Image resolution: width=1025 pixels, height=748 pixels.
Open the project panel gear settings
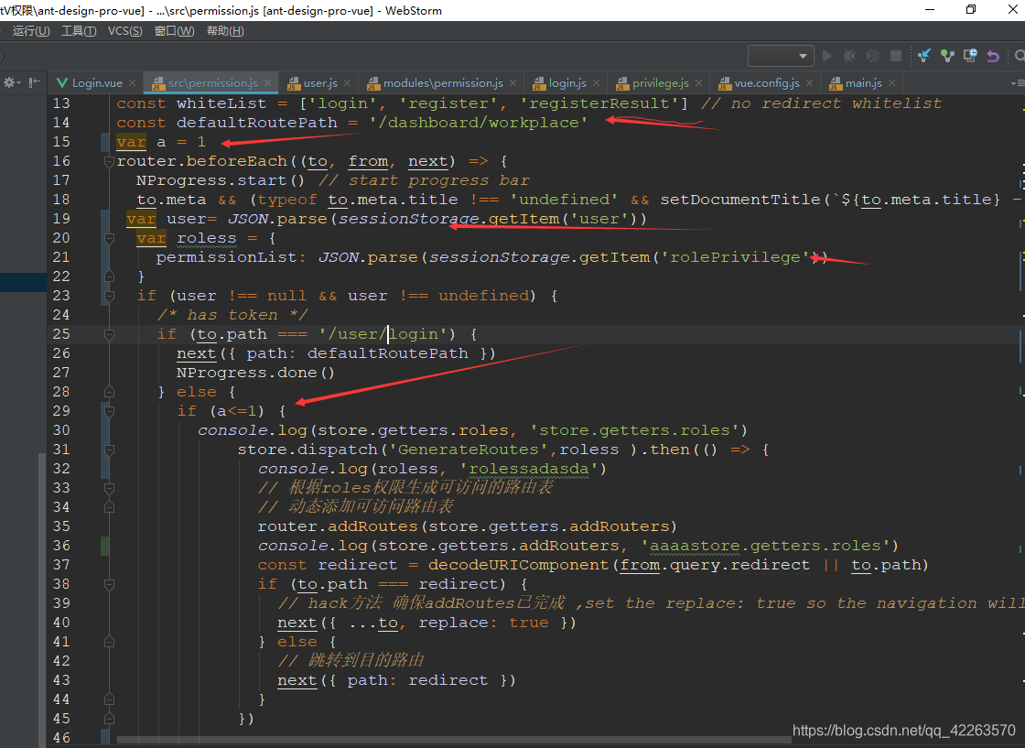pyautogui.click(x=10, y=82)
